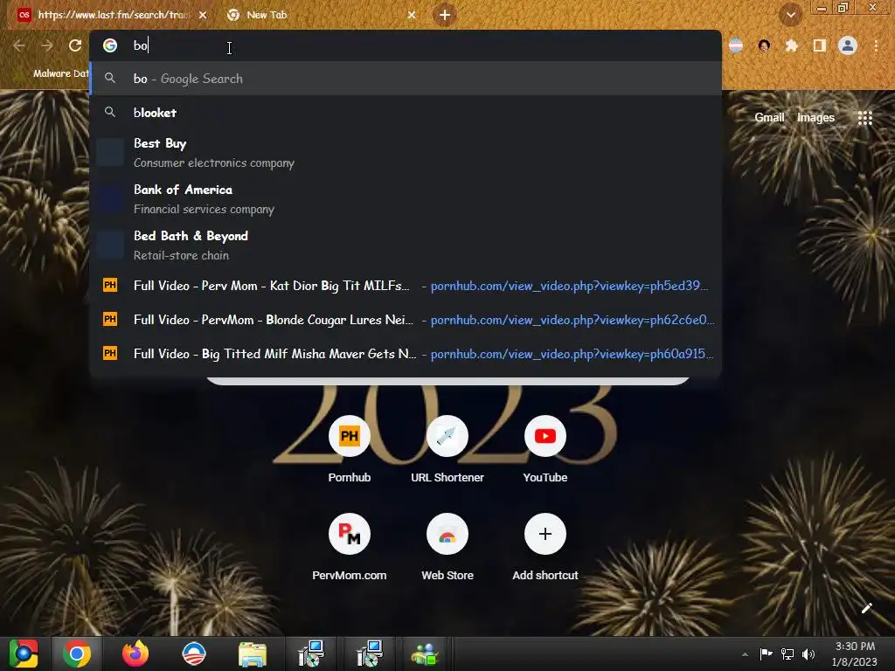
Task: Launch Firefox from the taskbar
Action: [x=135, y=654]
